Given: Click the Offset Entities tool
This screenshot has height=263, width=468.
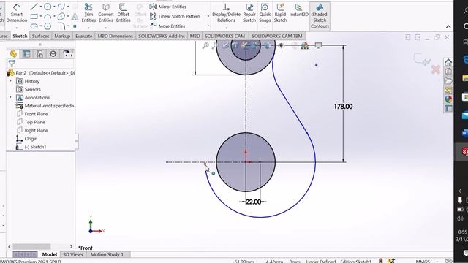Looking at the screenshot, I should (123, 13).
